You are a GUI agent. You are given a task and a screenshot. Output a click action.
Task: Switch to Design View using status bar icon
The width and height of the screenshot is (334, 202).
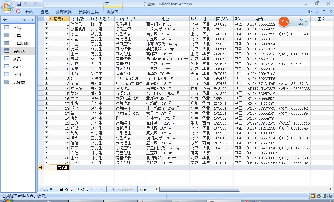[331, 196]
